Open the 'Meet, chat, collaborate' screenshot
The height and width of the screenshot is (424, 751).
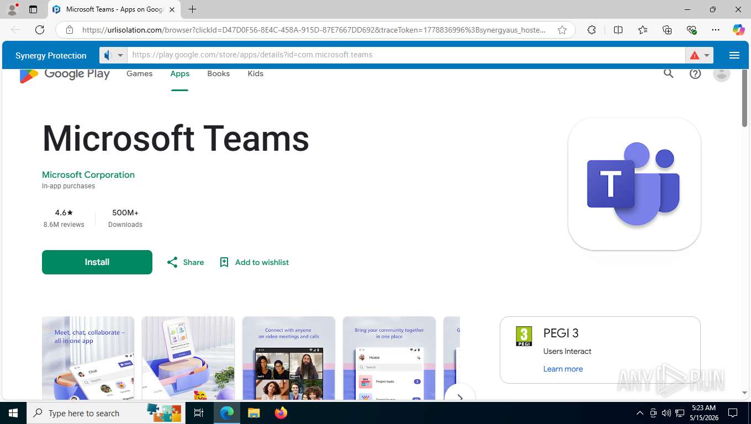[x=88, y=358]
